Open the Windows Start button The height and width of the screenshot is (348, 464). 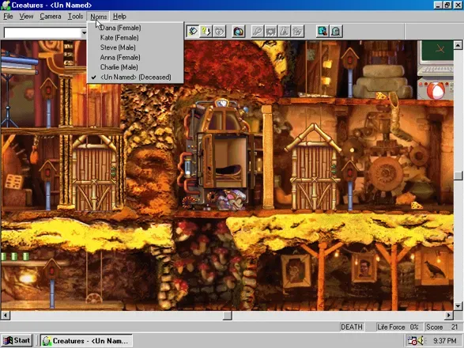point(17,341)
